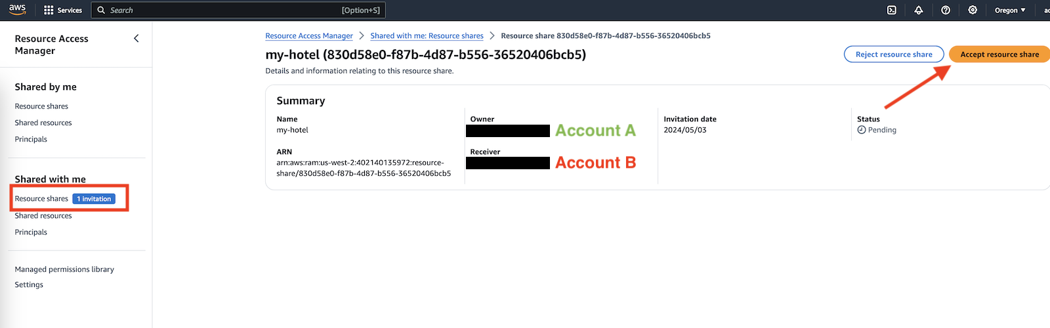Select Principals under Shared by me
Viewport: 1050px width, 328px height.
[31, 139]
